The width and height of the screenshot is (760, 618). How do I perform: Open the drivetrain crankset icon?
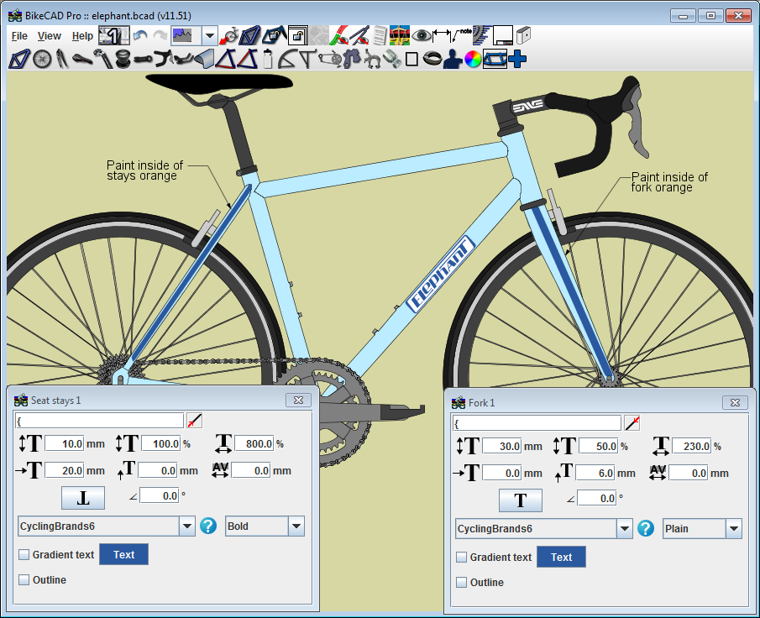tap(331, 59)
